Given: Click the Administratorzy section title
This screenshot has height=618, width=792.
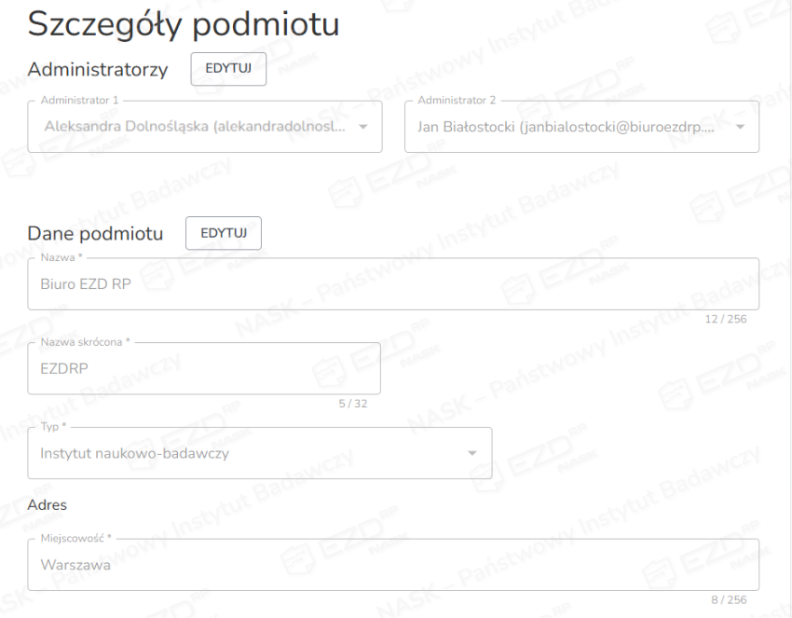Looking at the screenshot, I should [98, 70].
